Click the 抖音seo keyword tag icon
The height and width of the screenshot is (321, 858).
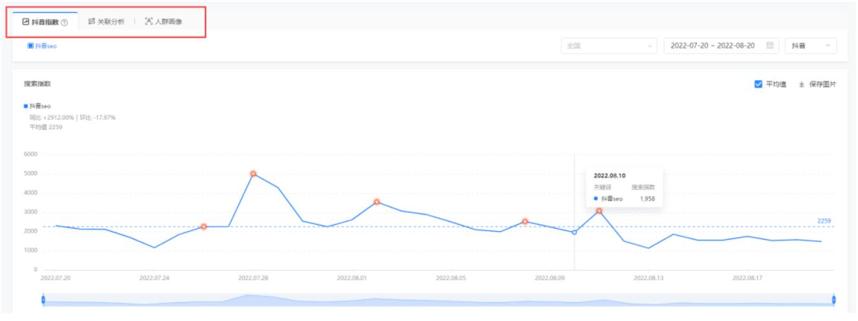30,45
